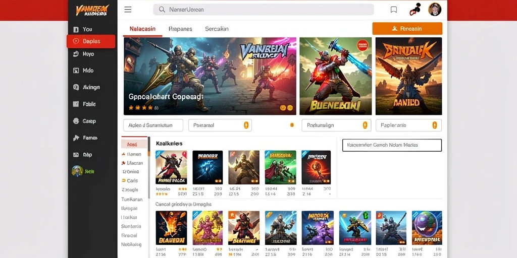
Task: Click the Rodtunaign button under banner
Action: (x=336, y=125)
